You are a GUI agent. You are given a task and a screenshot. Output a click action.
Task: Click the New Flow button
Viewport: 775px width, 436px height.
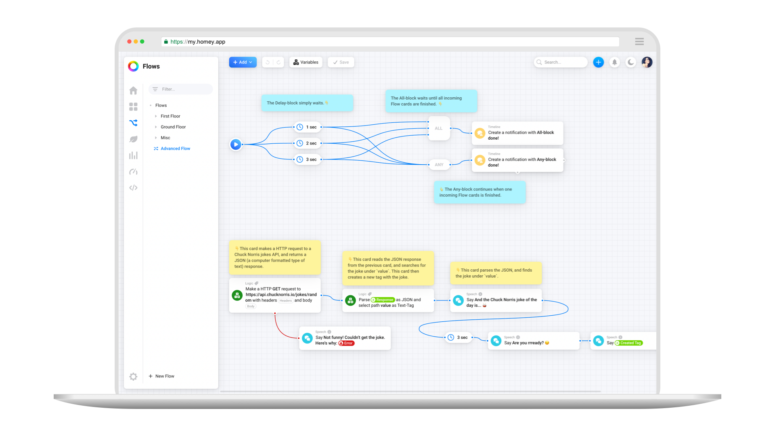(161, 376)
